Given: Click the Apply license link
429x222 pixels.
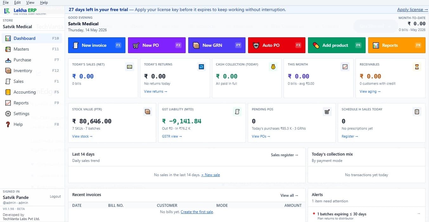Looking at the screenshot, I should (x=412, y=10).
